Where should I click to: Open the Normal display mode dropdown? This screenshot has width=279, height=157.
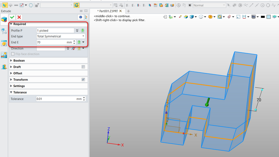tap(209, 5)
